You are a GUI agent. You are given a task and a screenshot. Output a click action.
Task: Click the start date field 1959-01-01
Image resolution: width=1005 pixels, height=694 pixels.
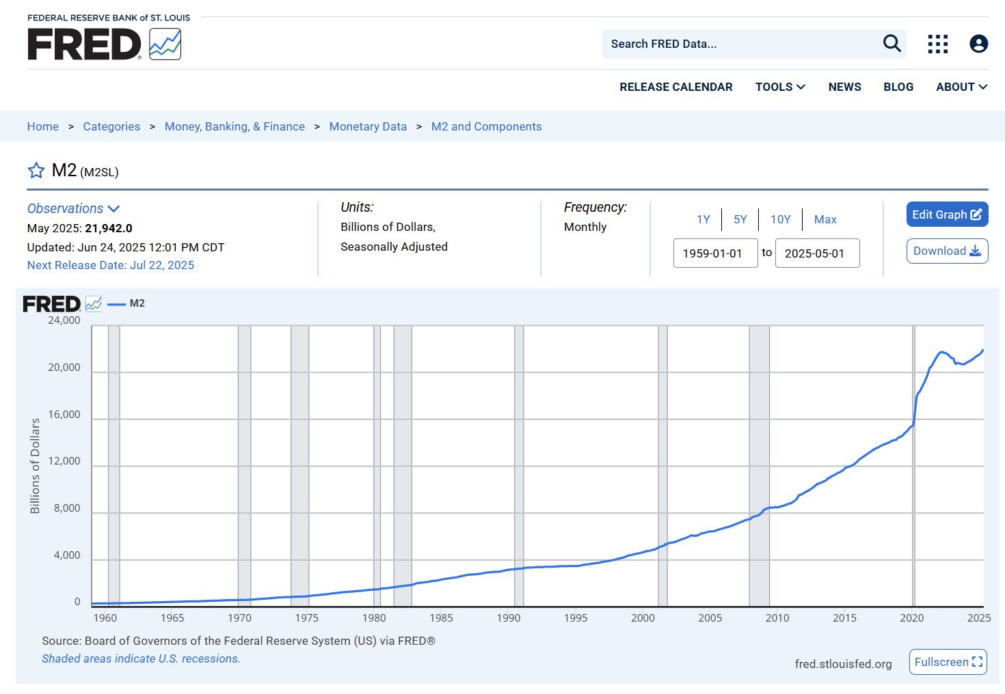716,253
